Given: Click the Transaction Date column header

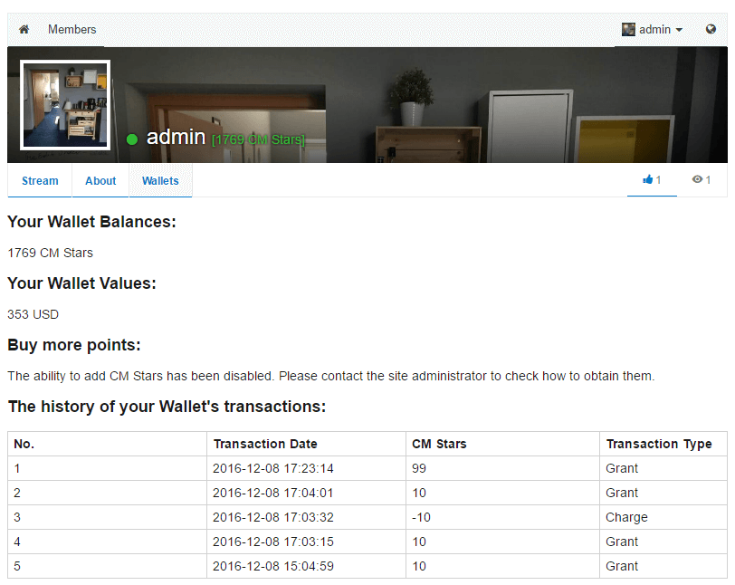Looking at the screenshot, I should (265, 444).
